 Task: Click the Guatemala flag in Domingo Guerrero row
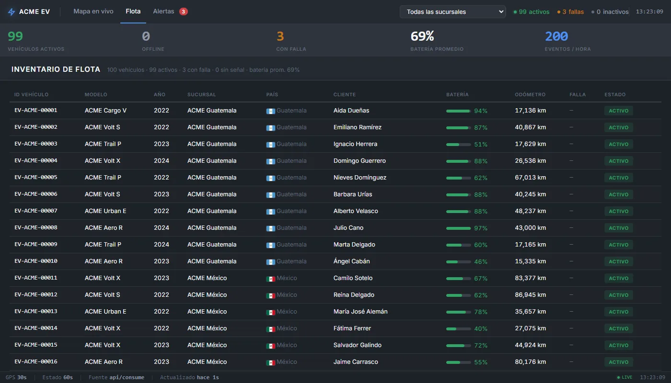pos(270,161)
